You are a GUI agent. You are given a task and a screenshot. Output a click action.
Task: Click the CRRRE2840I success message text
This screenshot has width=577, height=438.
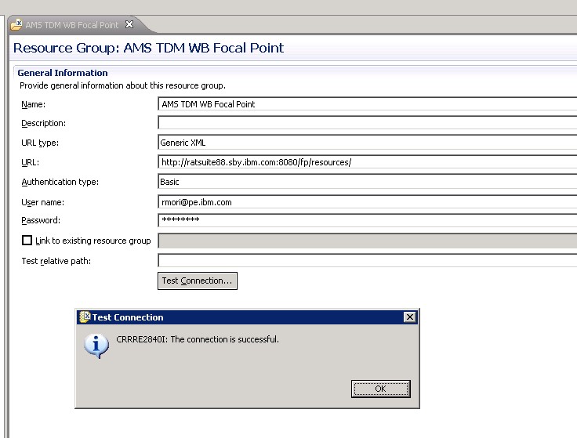coord(198,339)
